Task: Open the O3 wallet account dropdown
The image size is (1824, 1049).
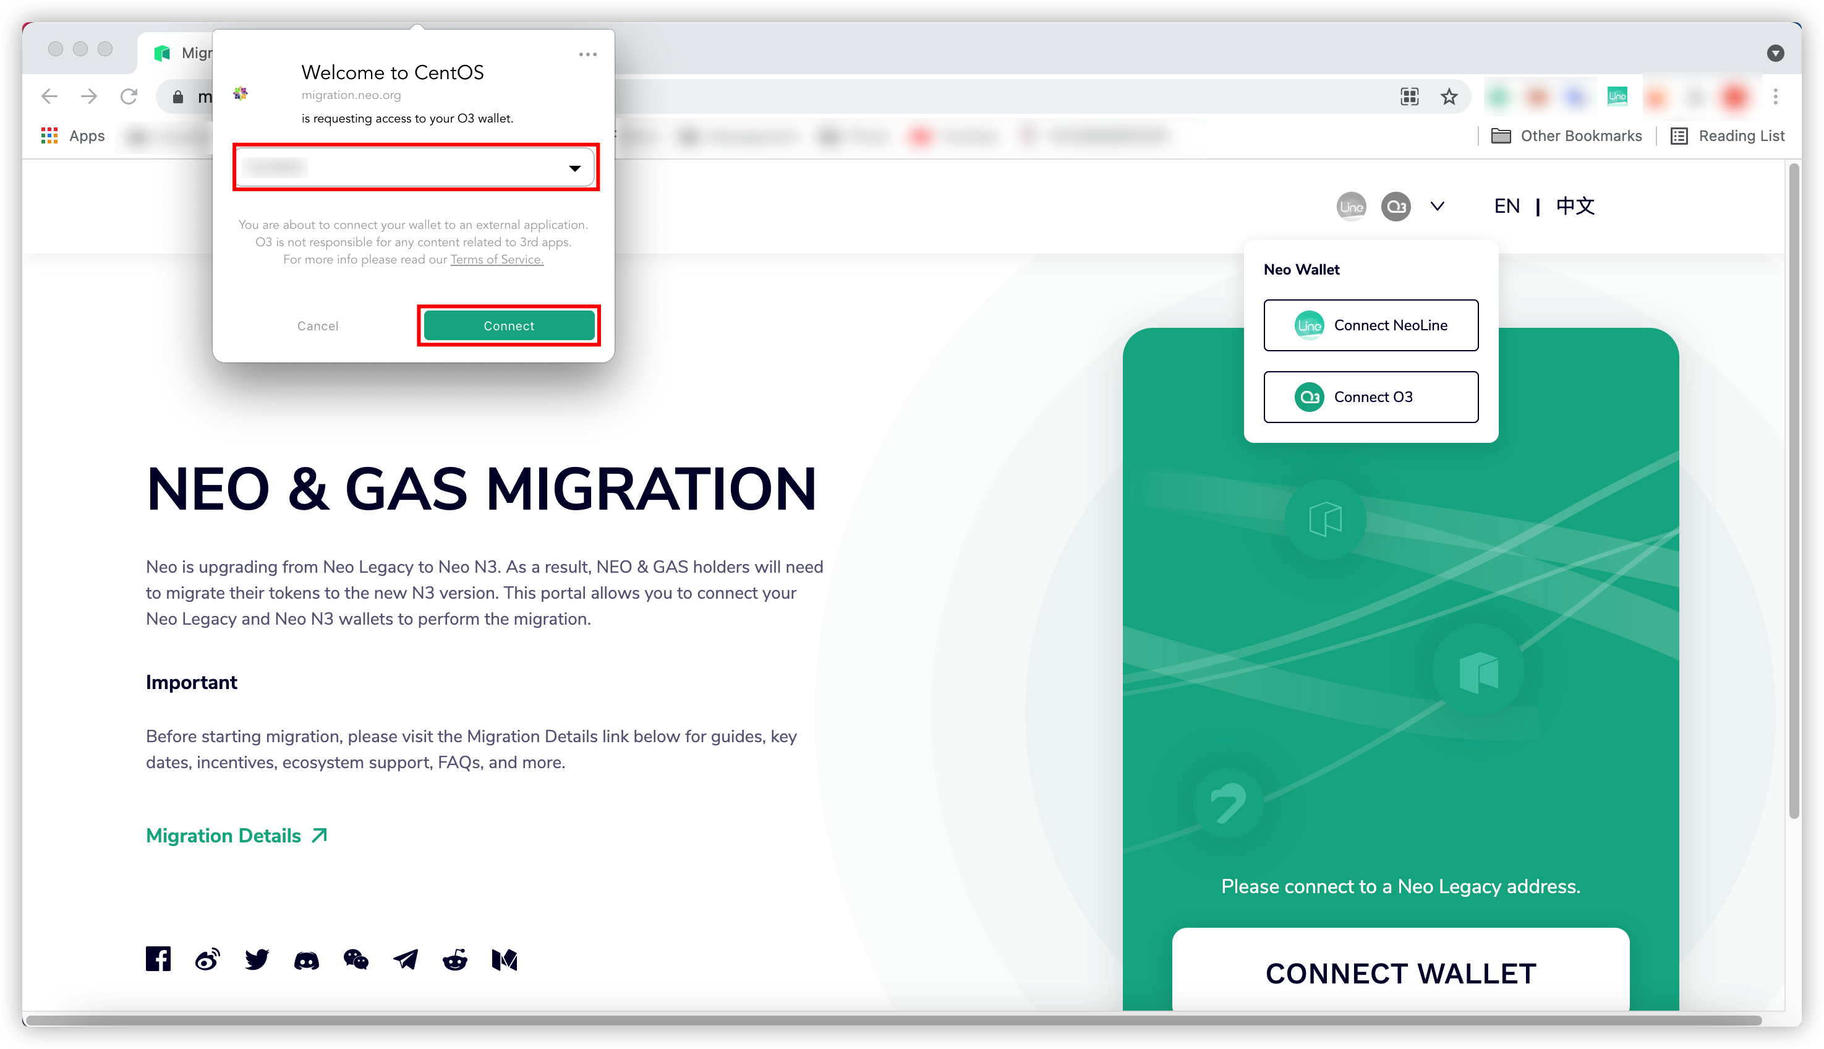Action: point(416,168)
